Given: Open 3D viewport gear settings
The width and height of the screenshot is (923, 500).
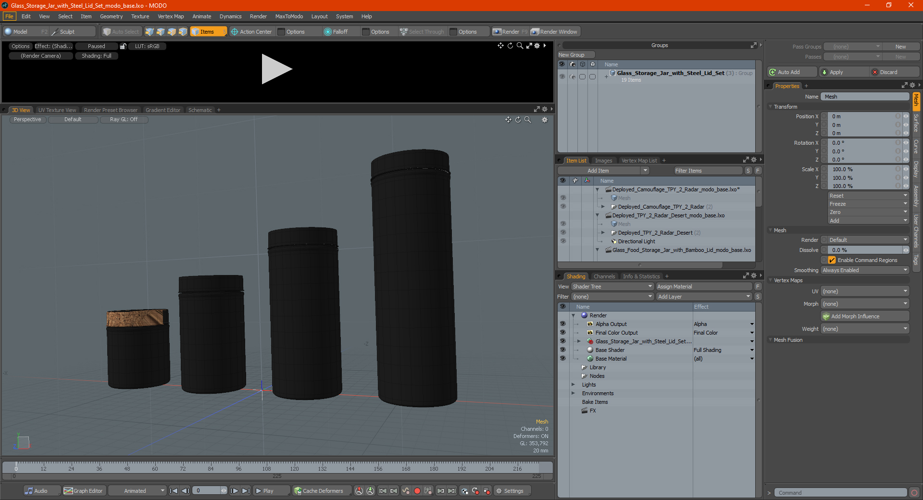Looking at the screenshot, I should (545, 120).
